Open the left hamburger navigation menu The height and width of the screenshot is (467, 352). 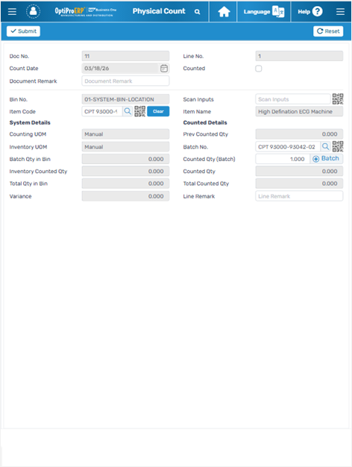point(12,12)
